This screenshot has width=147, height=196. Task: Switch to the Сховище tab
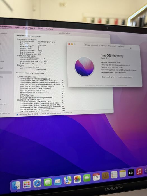[x=103, y=46]
